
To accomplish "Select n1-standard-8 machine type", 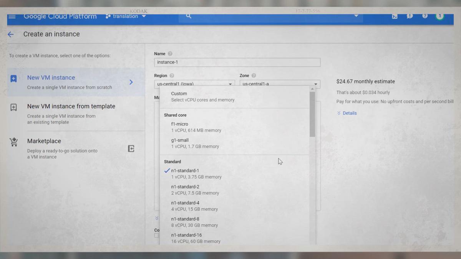I will (234, 222).
